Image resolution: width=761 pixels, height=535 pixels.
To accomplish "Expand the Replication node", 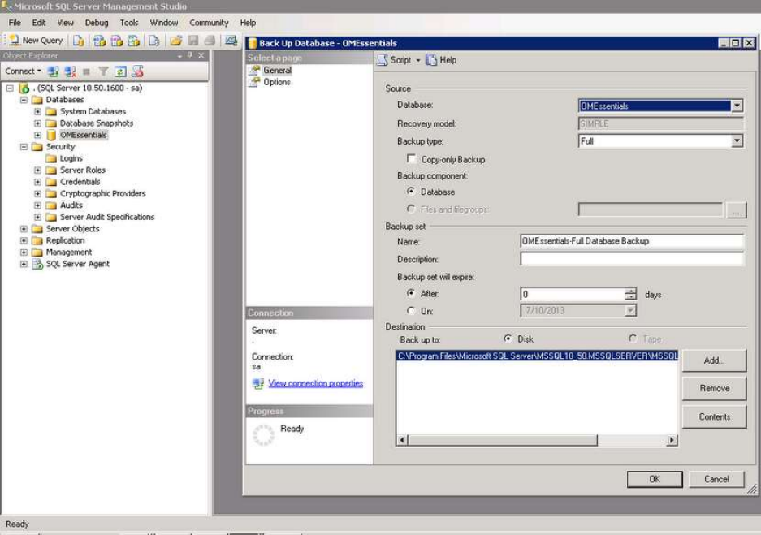I will [24, 240].
